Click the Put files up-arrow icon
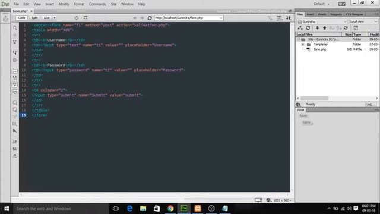Image resolution: width=380 pixels, height=214 pixels. [325, 28]
